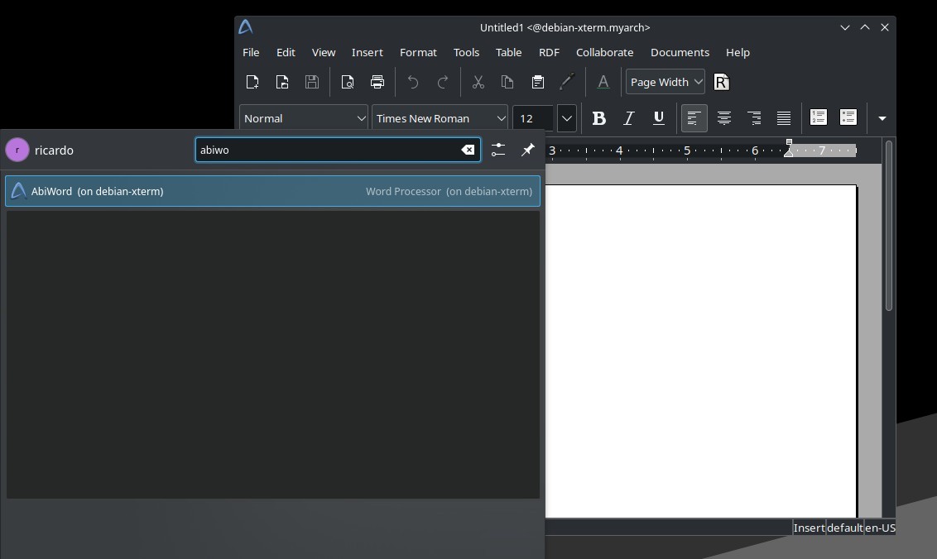Click the AbiWord vertical scrollbar

click(x=889, y=226)
